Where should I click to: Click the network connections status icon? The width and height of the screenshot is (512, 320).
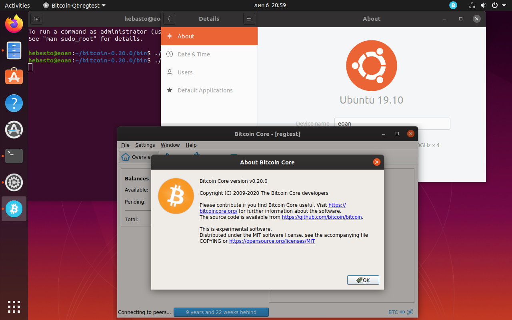tap(410, 312)
